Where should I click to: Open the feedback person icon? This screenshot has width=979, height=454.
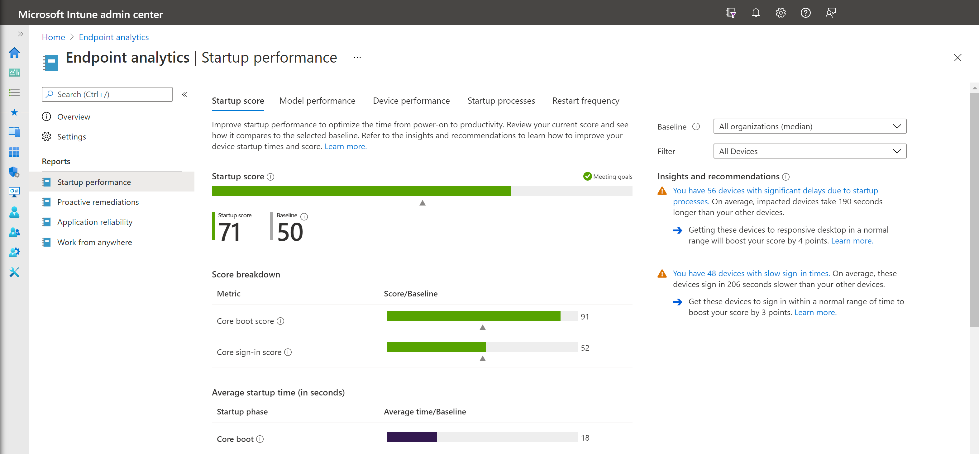pos(830,13)
